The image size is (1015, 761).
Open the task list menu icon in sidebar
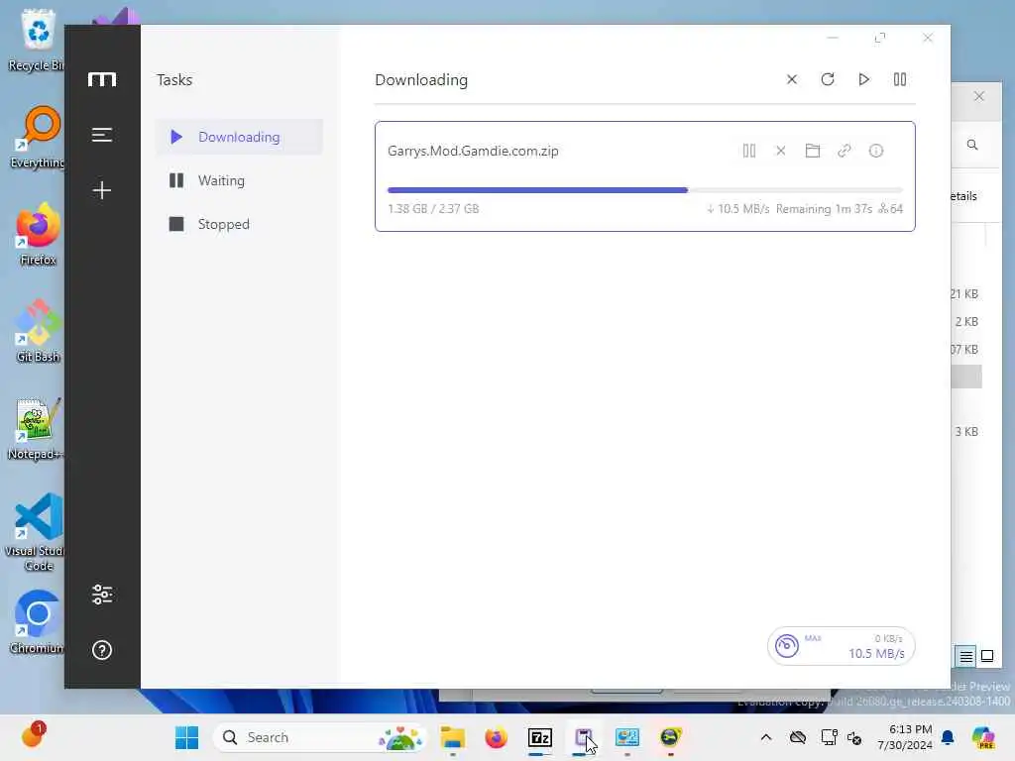(x=102, y=135)
